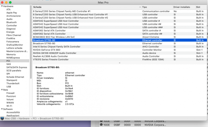Click ID fornitore value 0x14e4
The width and height of the screenshot is (208, 127).
point(69,88)
